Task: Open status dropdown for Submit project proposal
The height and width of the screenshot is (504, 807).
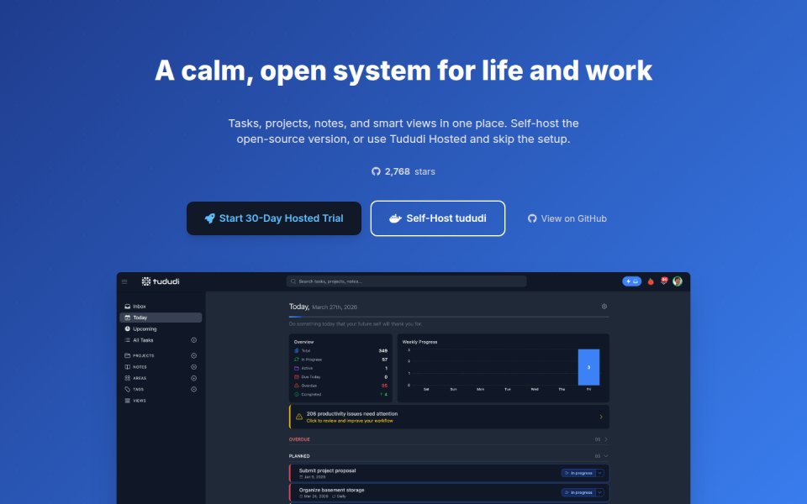Action: (600, 473)
